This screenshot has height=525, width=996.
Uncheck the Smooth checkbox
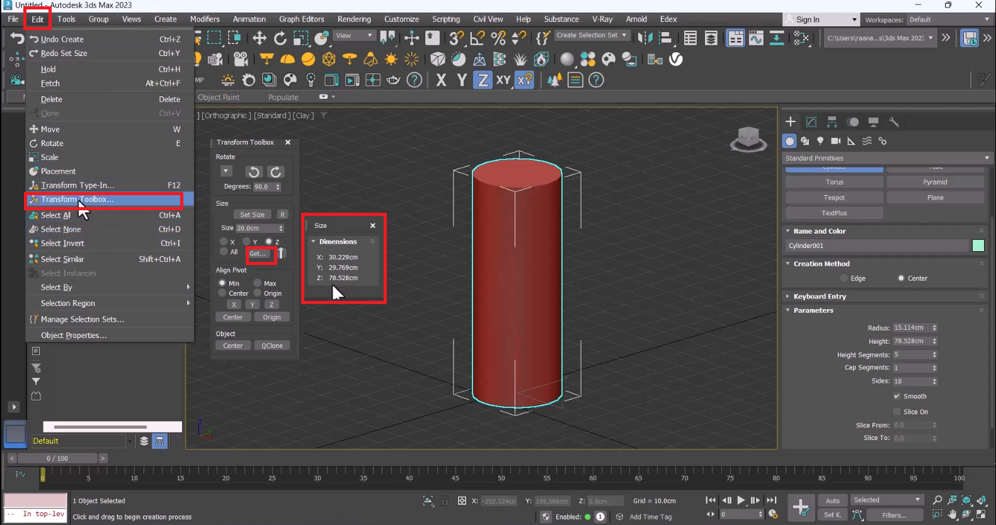[x=897, y=397]
